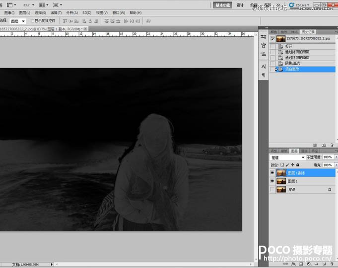Show the 背景 layer visibility
This screenshot has width=338, height=268.
tap(272, 189)
